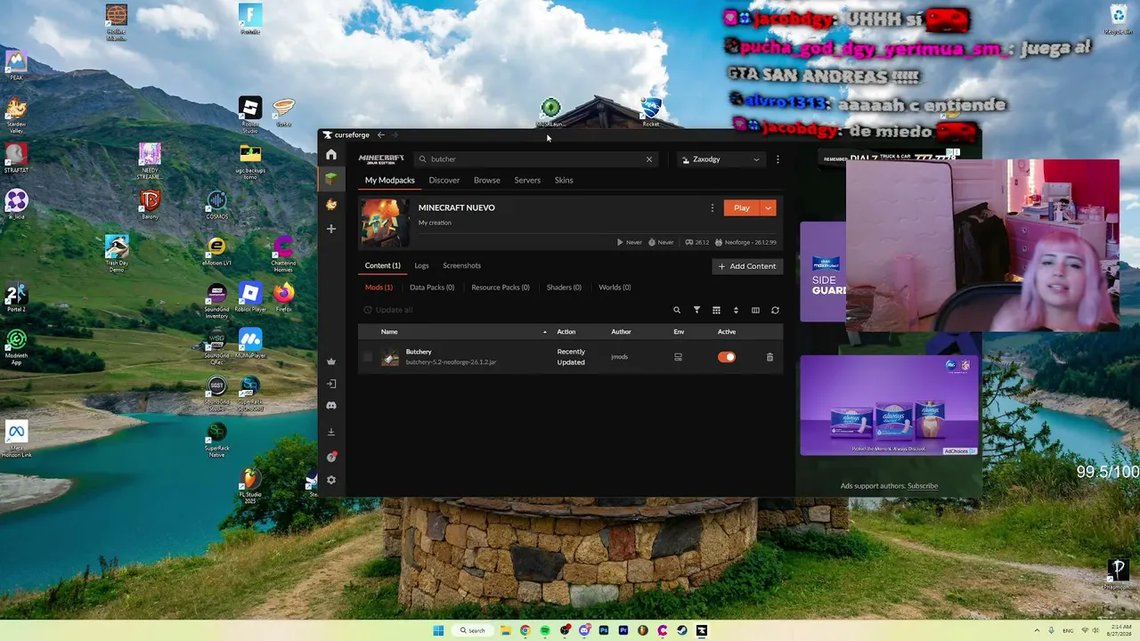Open the Browse tab
Image resolution: width=1140 pixels, height=641 pixels.
[487, 181]
